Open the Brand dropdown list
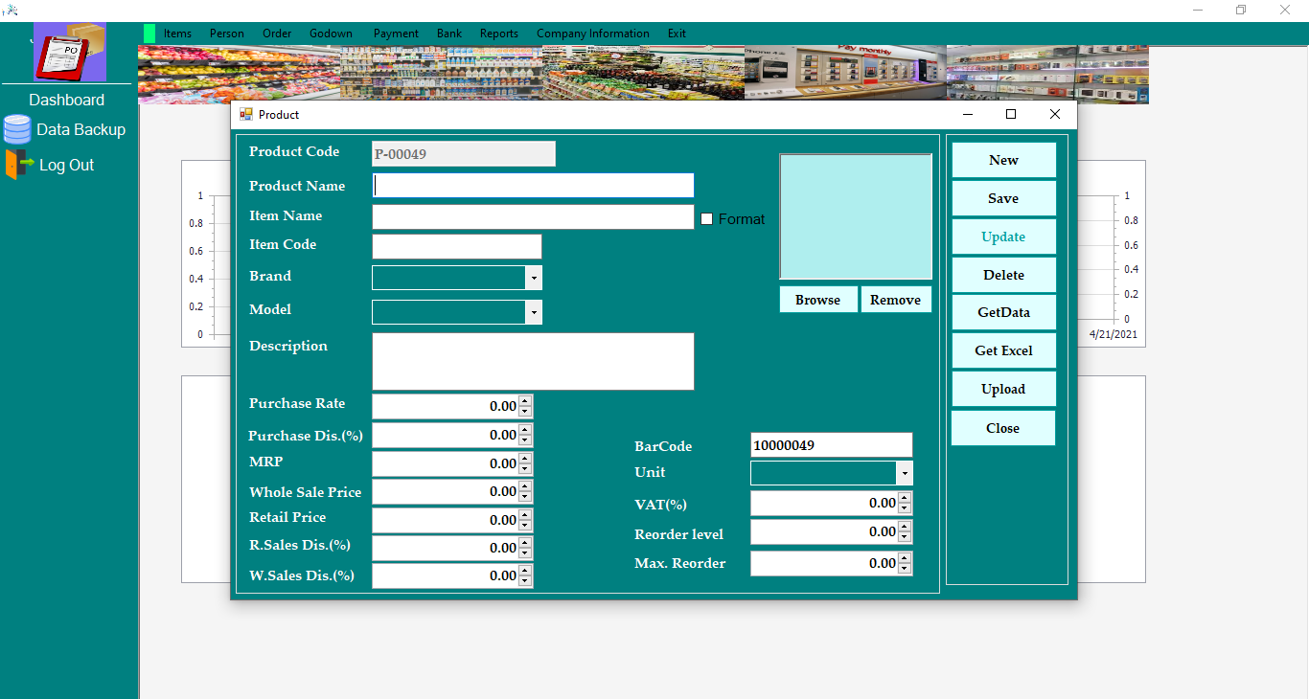 pos(534,277)
